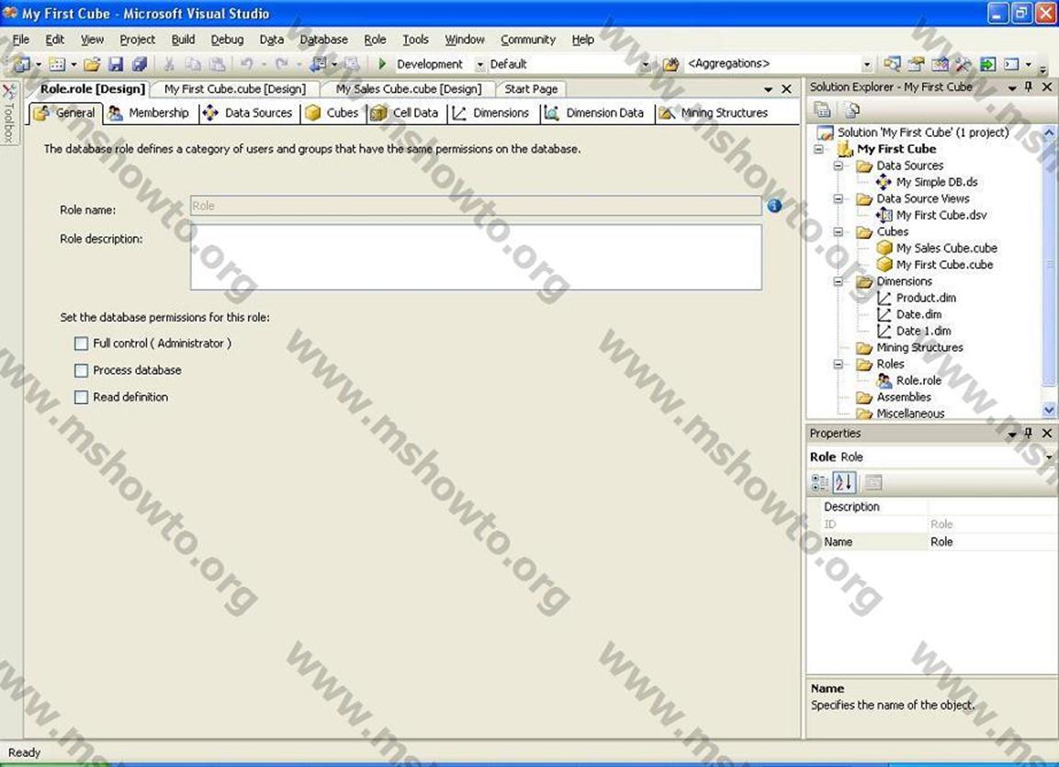Open Solution Explorer via its toolbar icon

(x=892, y=64)
